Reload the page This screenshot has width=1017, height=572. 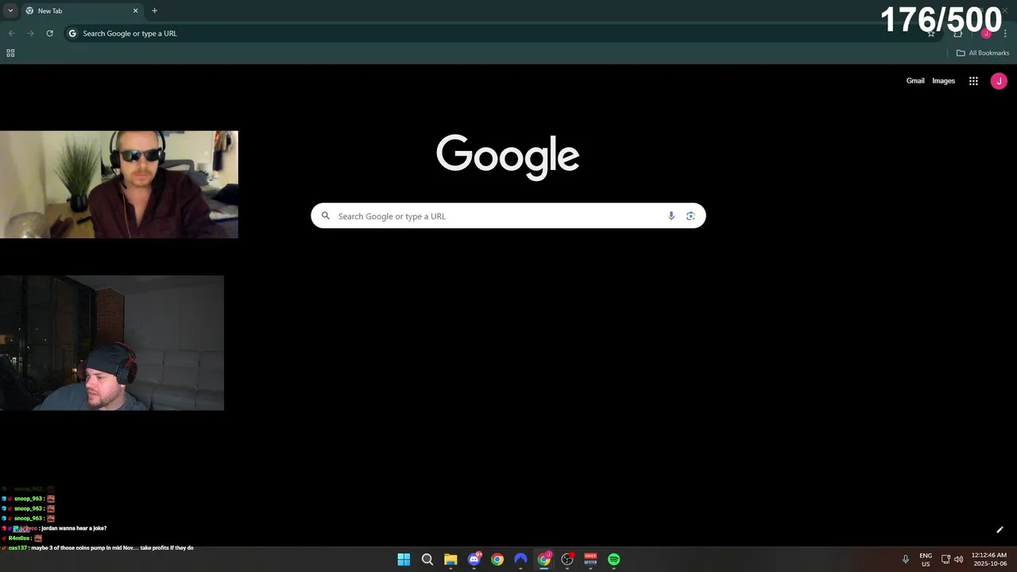click(49, 33)
